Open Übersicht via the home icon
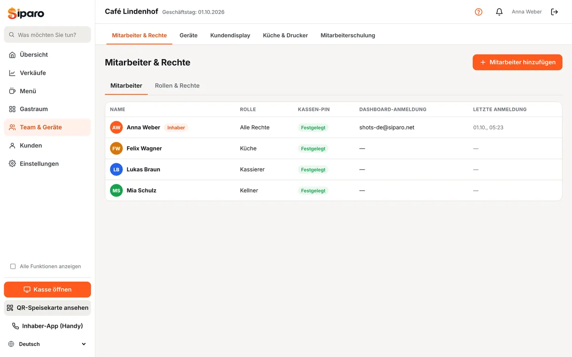The image size is (572, 357). point(12,55)
